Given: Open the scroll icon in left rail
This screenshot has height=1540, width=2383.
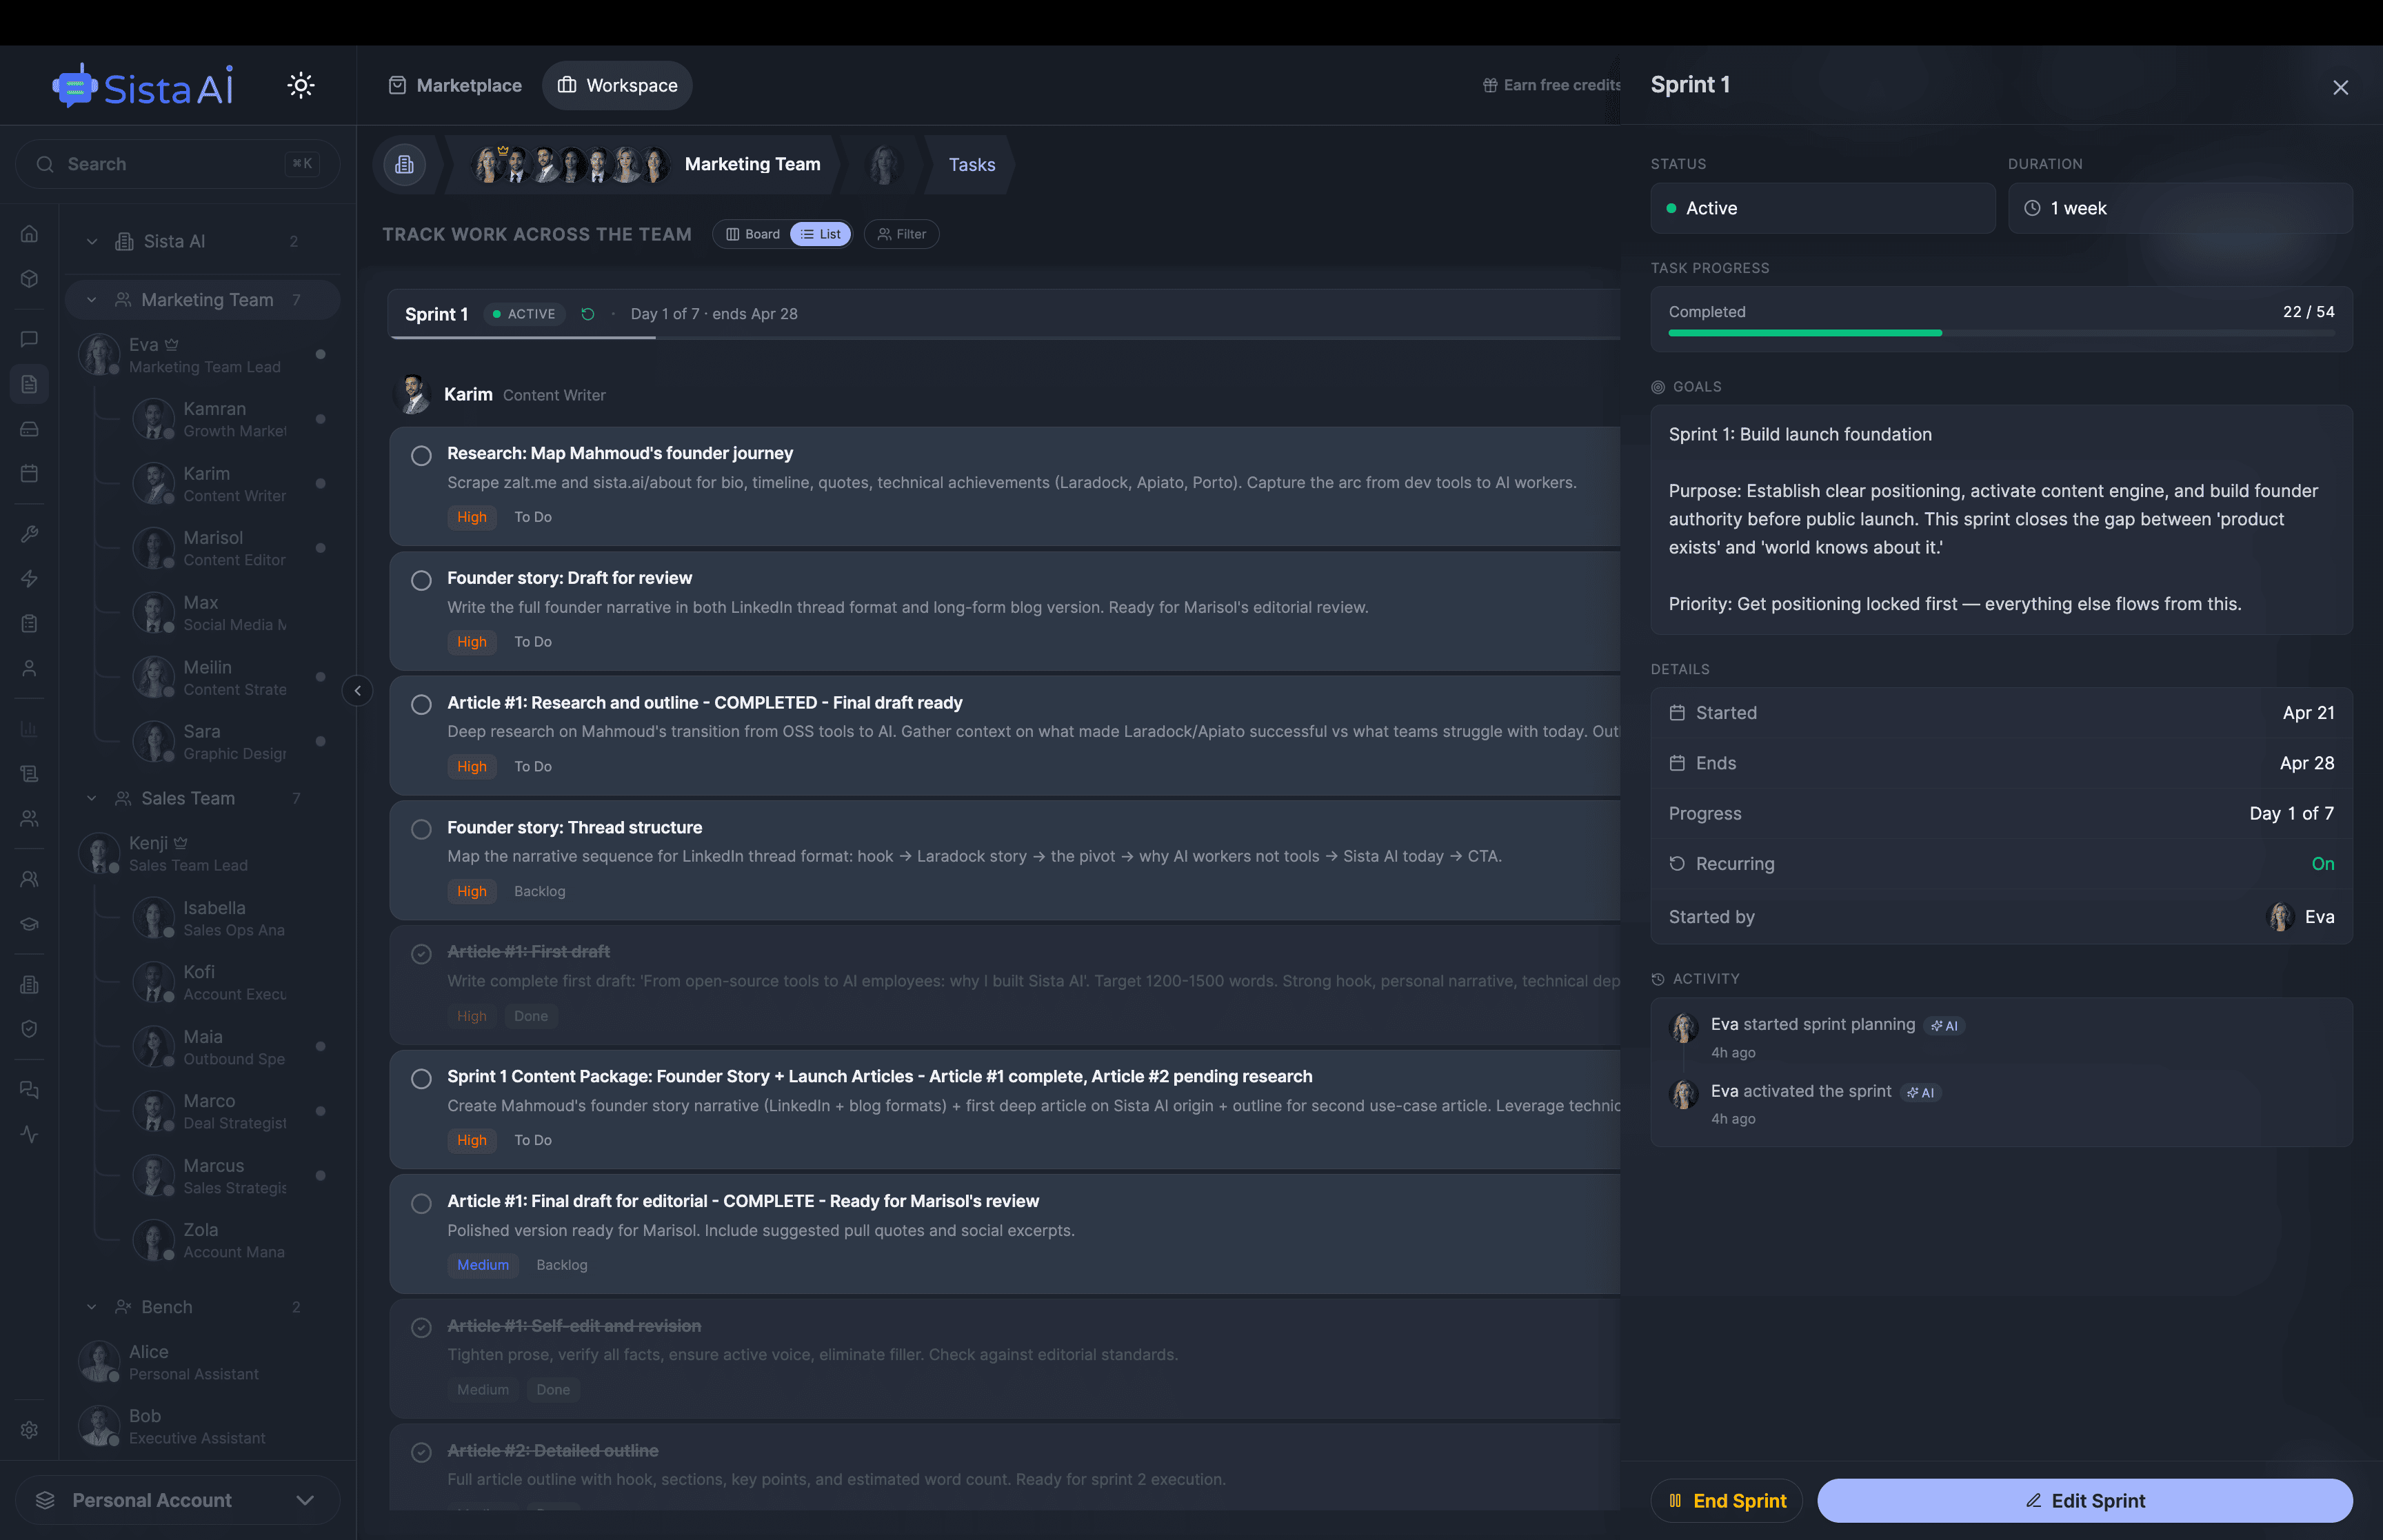Looking at the screenshot, I should 30,773.
